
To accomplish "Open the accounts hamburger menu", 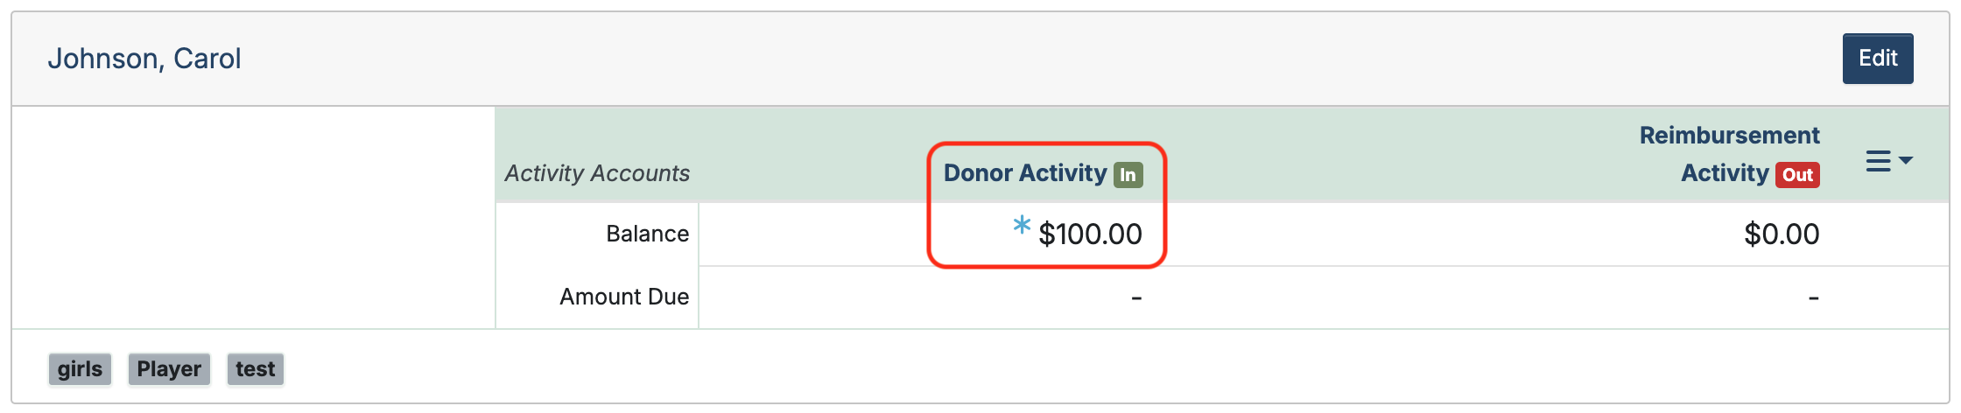I will [1888, 162].
